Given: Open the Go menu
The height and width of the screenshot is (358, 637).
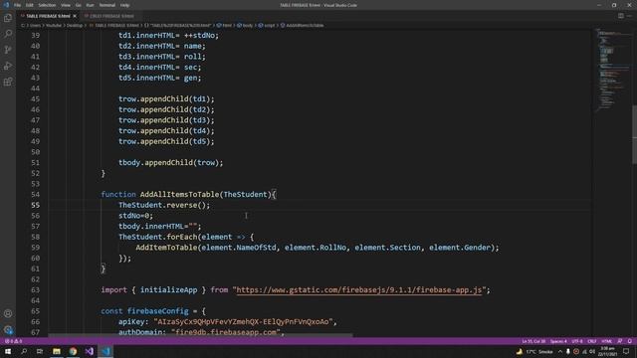Looking at the screenshot, I should pyautogui.click(x=78, y=5).
